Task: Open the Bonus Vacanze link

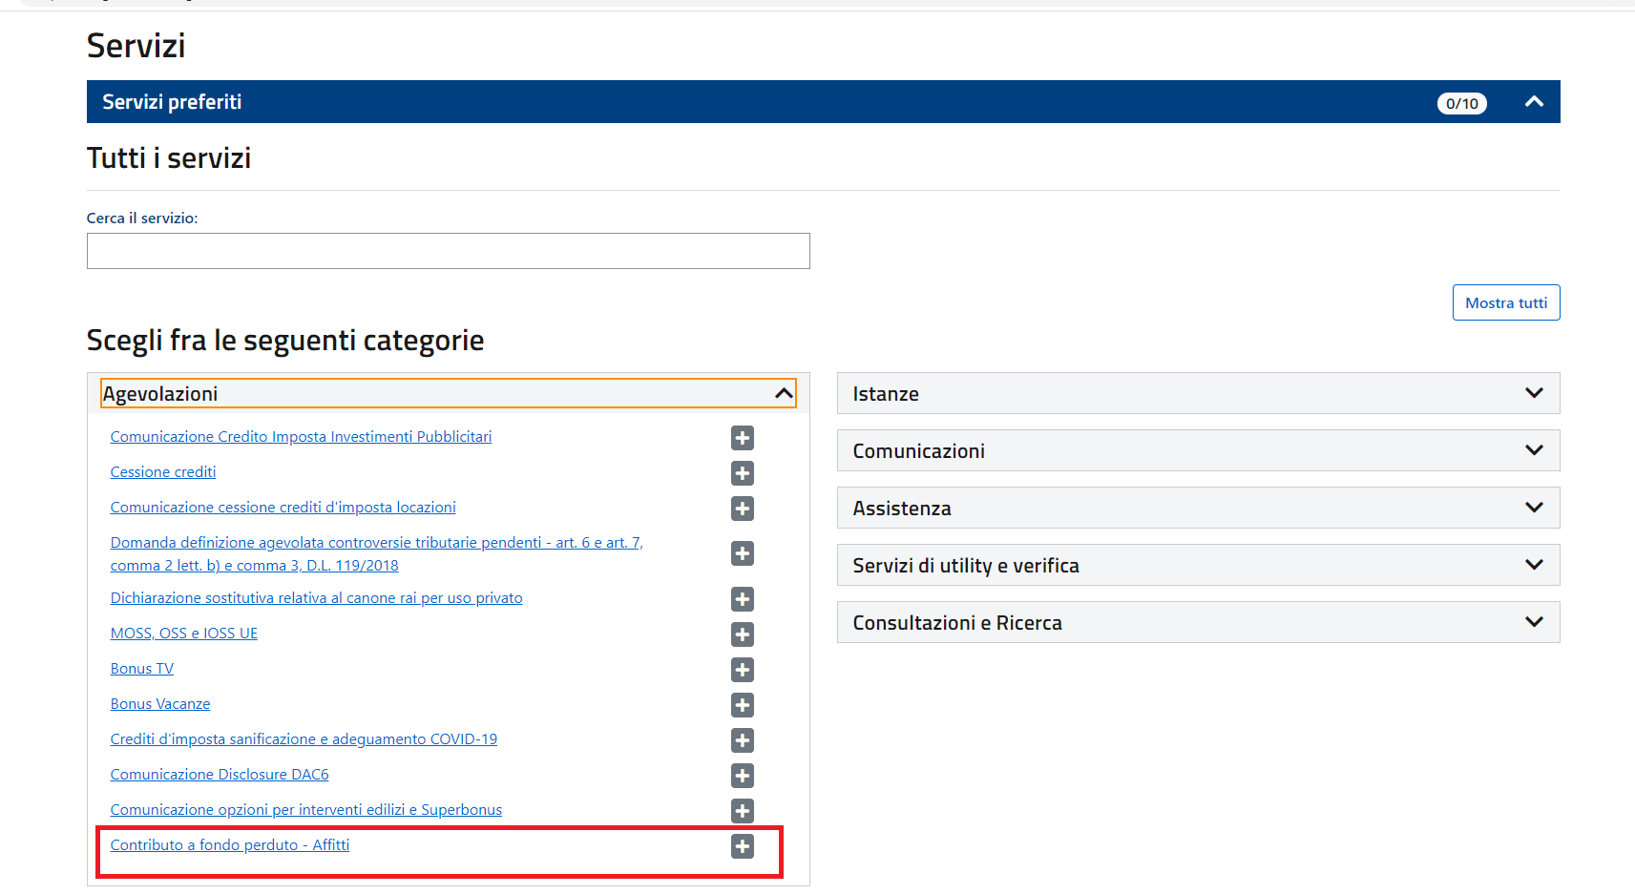Action: 160,704
